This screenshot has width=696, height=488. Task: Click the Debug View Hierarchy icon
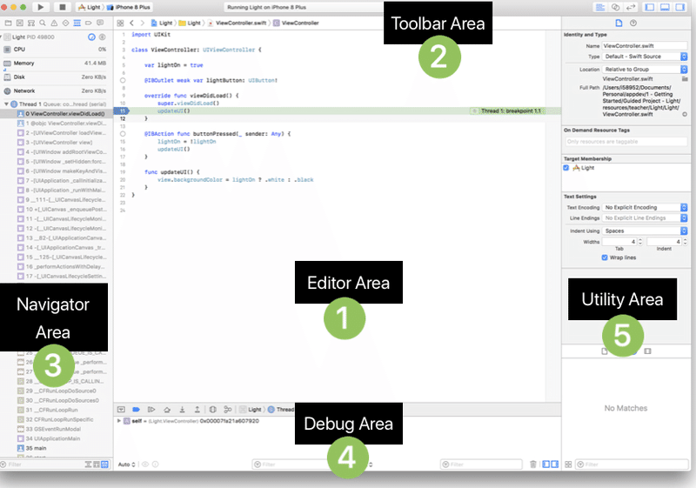point(212,410)
